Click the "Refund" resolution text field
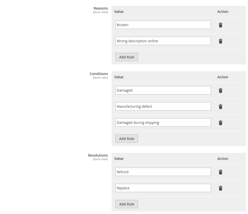Viewport: 248px width, 214px height. tap(163, 172)
